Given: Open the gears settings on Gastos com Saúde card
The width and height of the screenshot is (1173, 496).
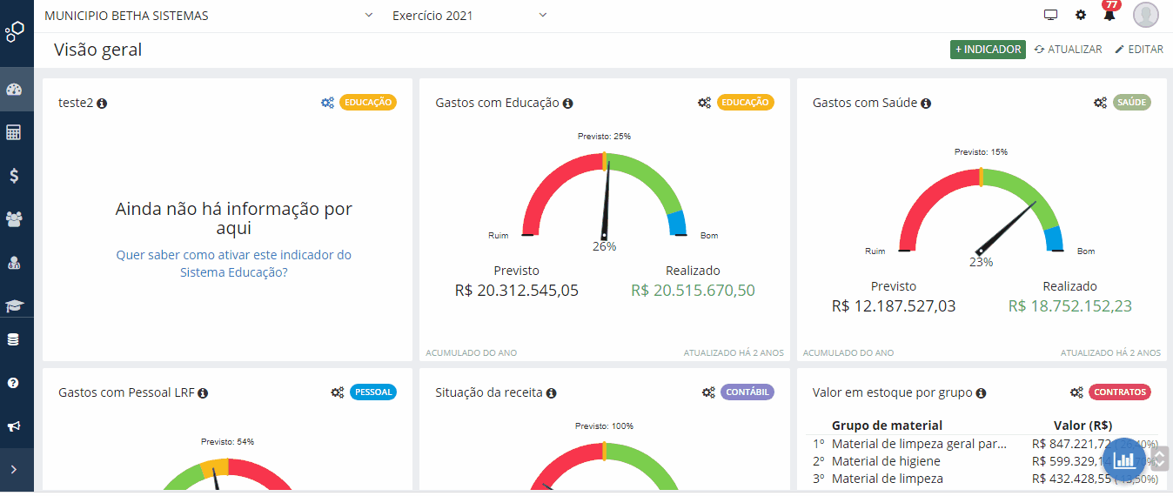Looking at the screenshot, I should pyautogui.click(x=1100, y=103).
